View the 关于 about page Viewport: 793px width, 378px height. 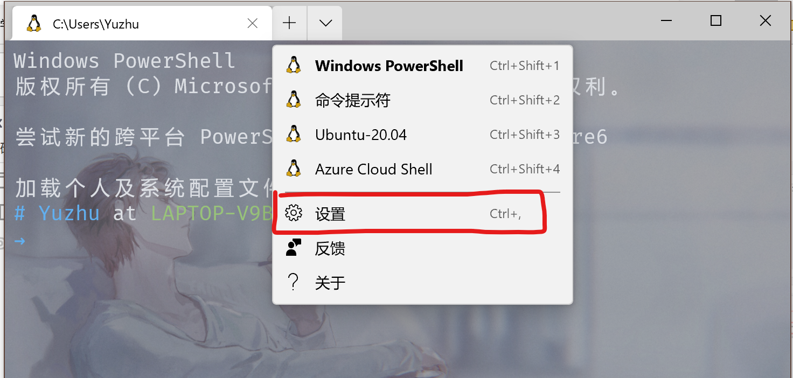[330, 282]
